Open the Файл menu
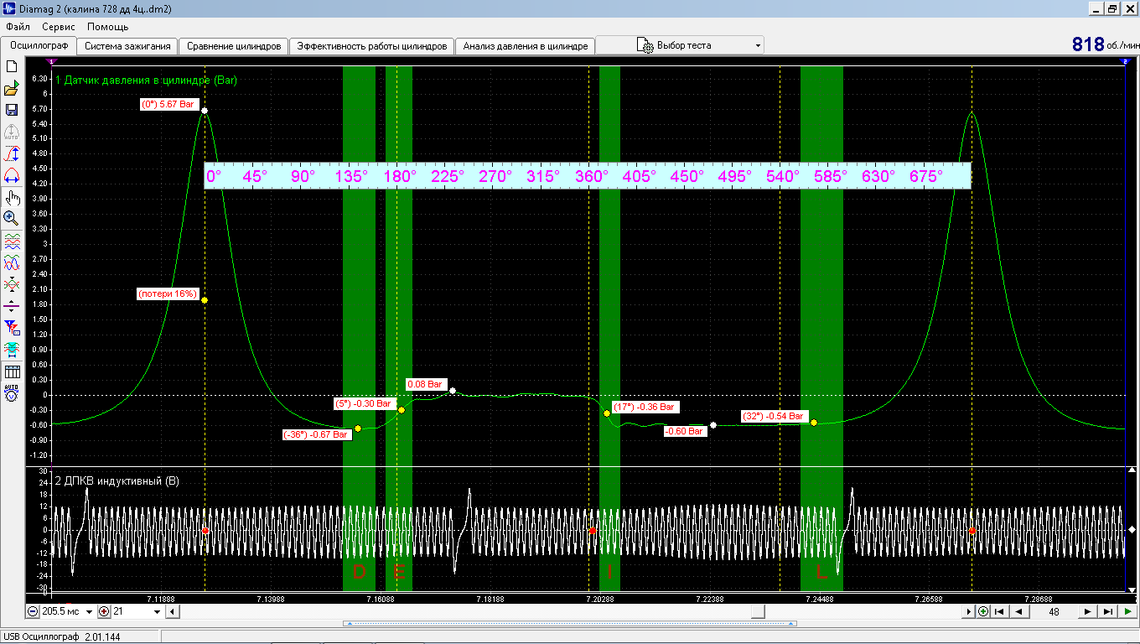1140x644 pixels. point(18,27)
